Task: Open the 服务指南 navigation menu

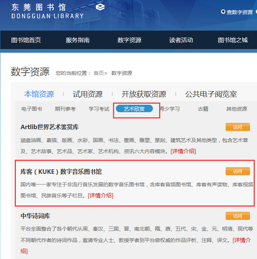Action: tap(78, 40)
